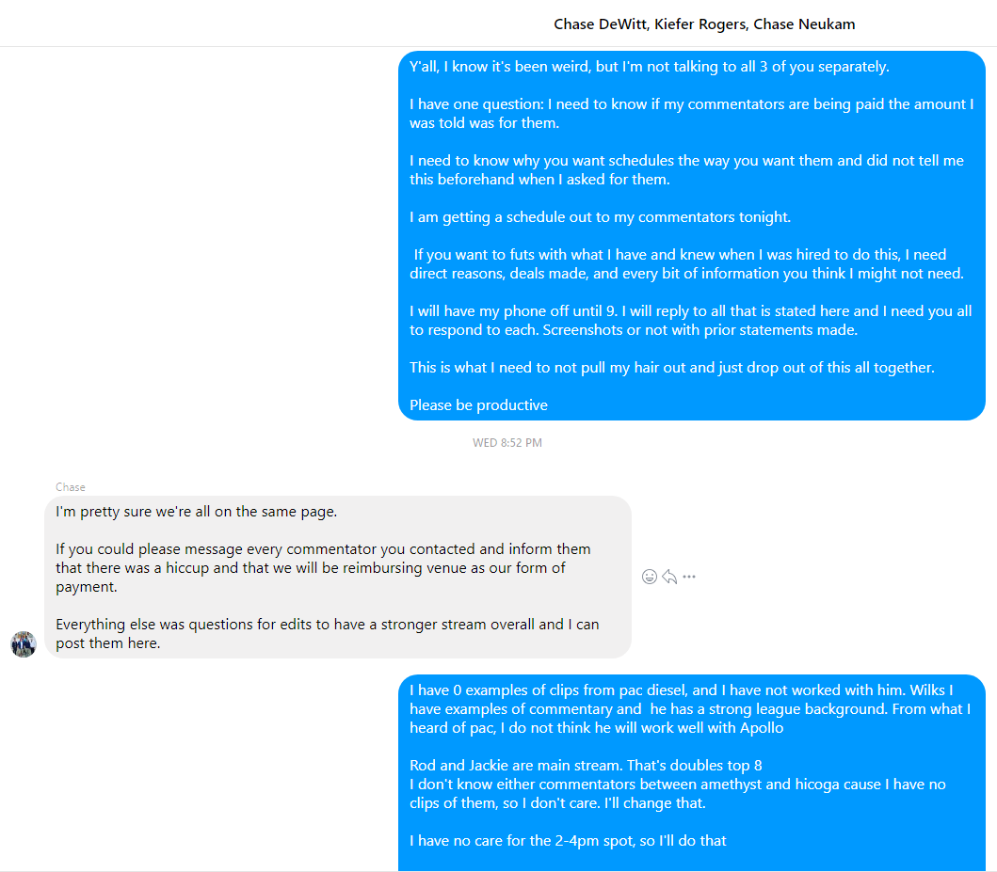React to Chase's message with emoji icon
Viewport: 997px width, 872px height.
point(650,577)
